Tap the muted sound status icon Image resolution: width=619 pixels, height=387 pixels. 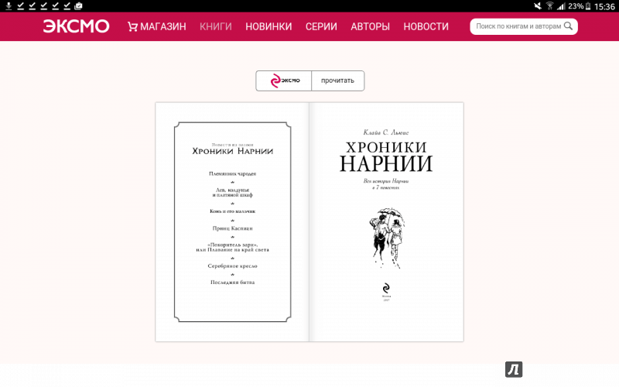click(537, 5)
